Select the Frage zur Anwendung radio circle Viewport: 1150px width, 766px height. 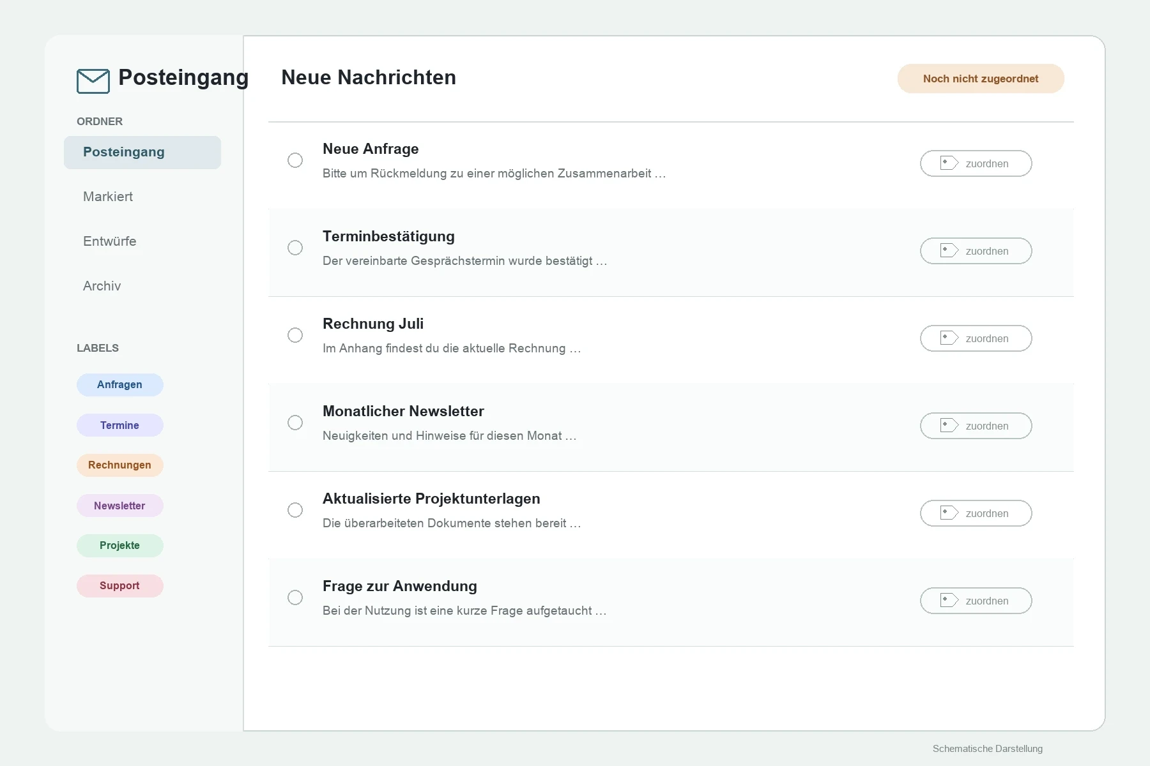pos(295,597)
